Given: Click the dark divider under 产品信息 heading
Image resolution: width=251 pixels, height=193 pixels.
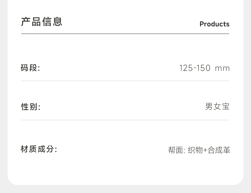Looking at the screenshot, I should click(125, 34).
